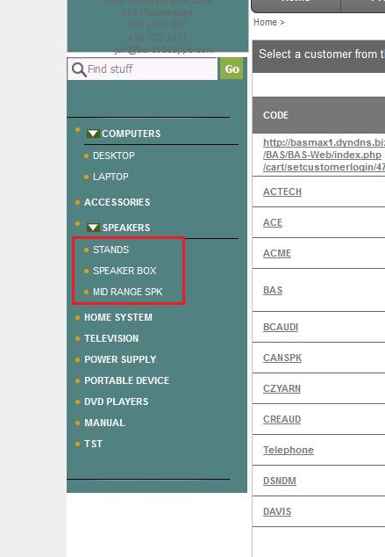This screenshot has width=385, height=557.
Task: Go to POWER SUPPLY category
Action: click(x=120, y=359)
